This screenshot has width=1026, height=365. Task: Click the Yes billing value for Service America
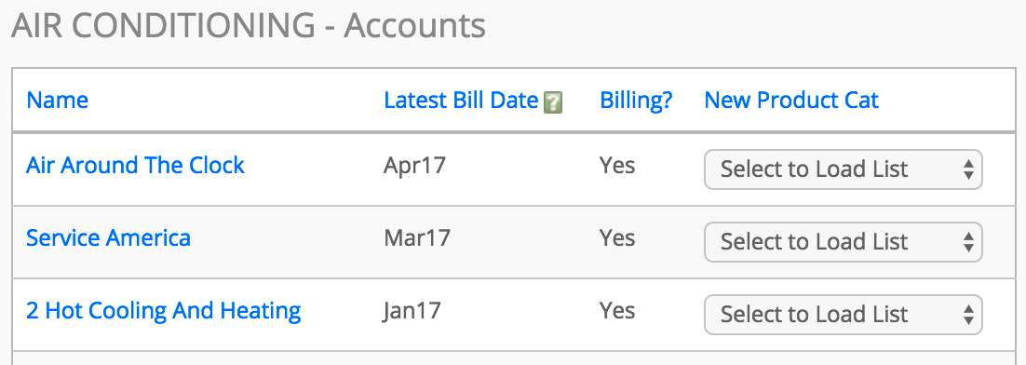pyautogui.click(x=617, y=238)
